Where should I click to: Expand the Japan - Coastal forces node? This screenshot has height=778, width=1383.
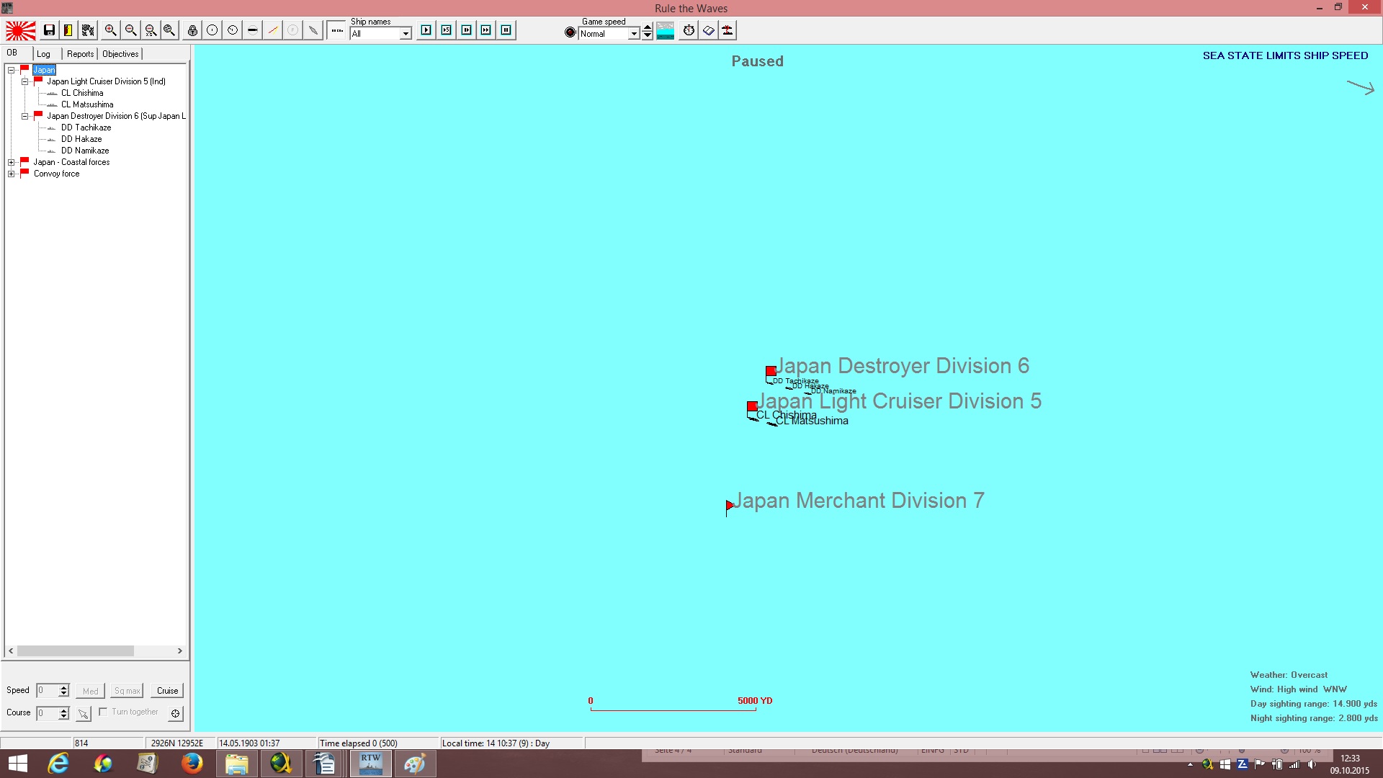pyautogui.click(x=12, y=162)
